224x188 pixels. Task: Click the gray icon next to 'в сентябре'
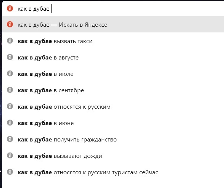10,90
